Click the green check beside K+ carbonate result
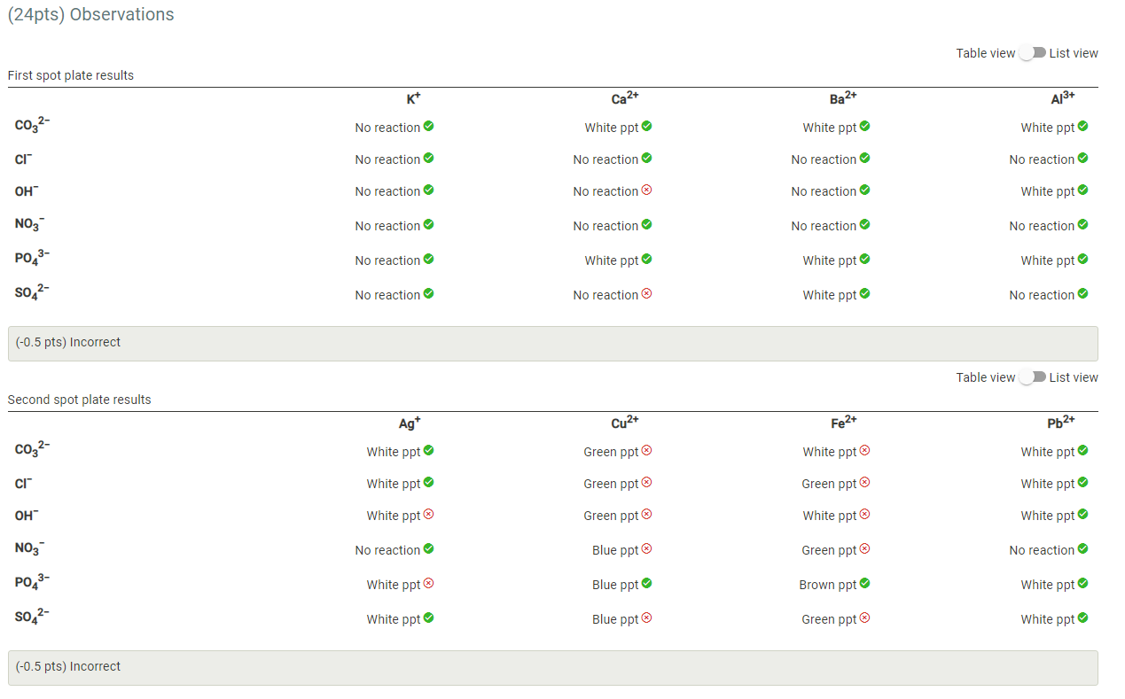Screen dimensions: 1125x699 coord(429,127)
